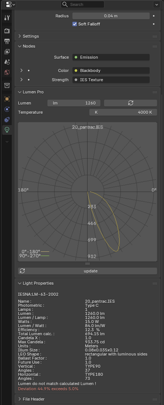Click the Radius 0.04 m field
Image resolution: width=164 pixels, height=405 pixels.
[x=111, y=16]
